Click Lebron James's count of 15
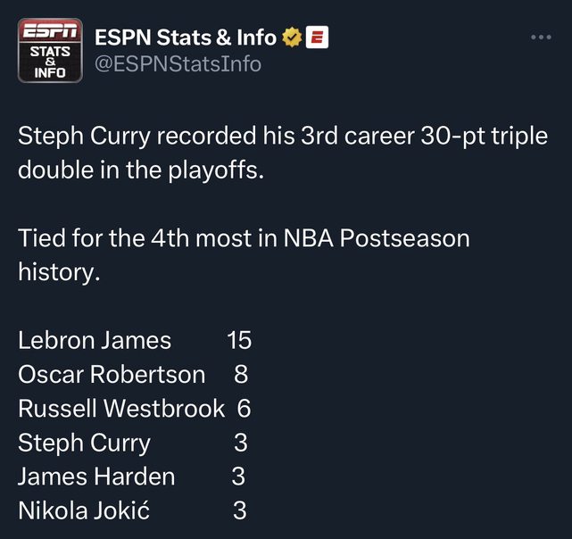Viewport: 572px width, 539px height. (x=239, y=341)
